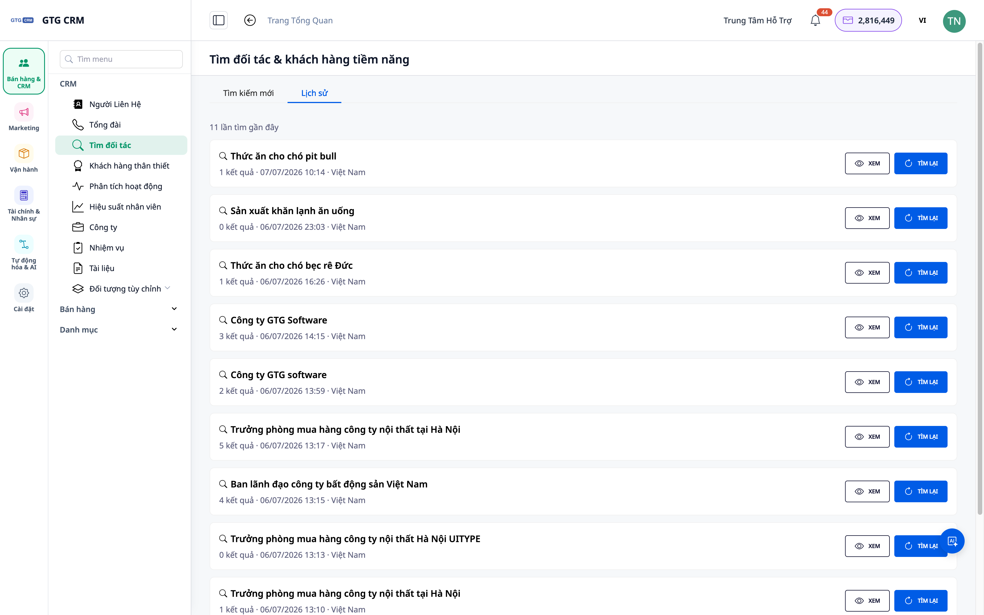Open Người Liên Hệ menu item

point(121,104)
